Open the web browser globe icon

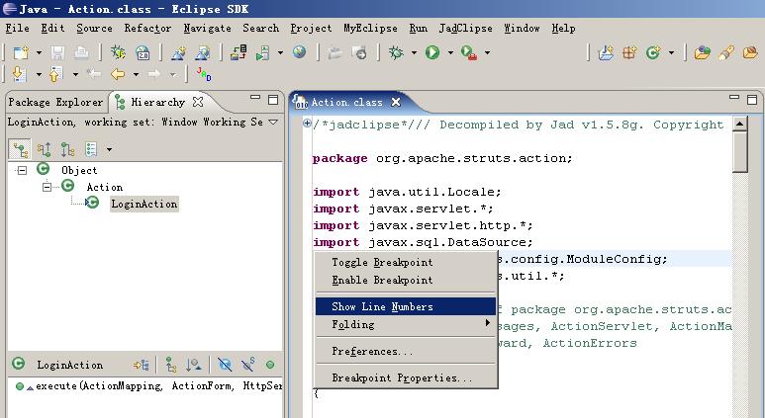(x=300, y=52)
